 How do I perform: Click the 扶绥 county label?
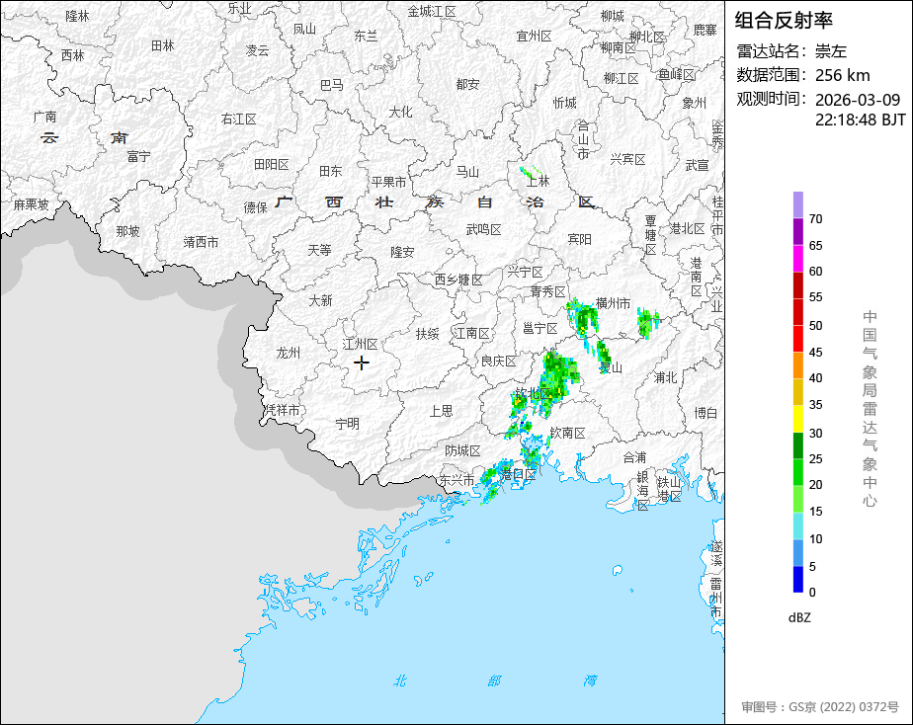[428, 334]
